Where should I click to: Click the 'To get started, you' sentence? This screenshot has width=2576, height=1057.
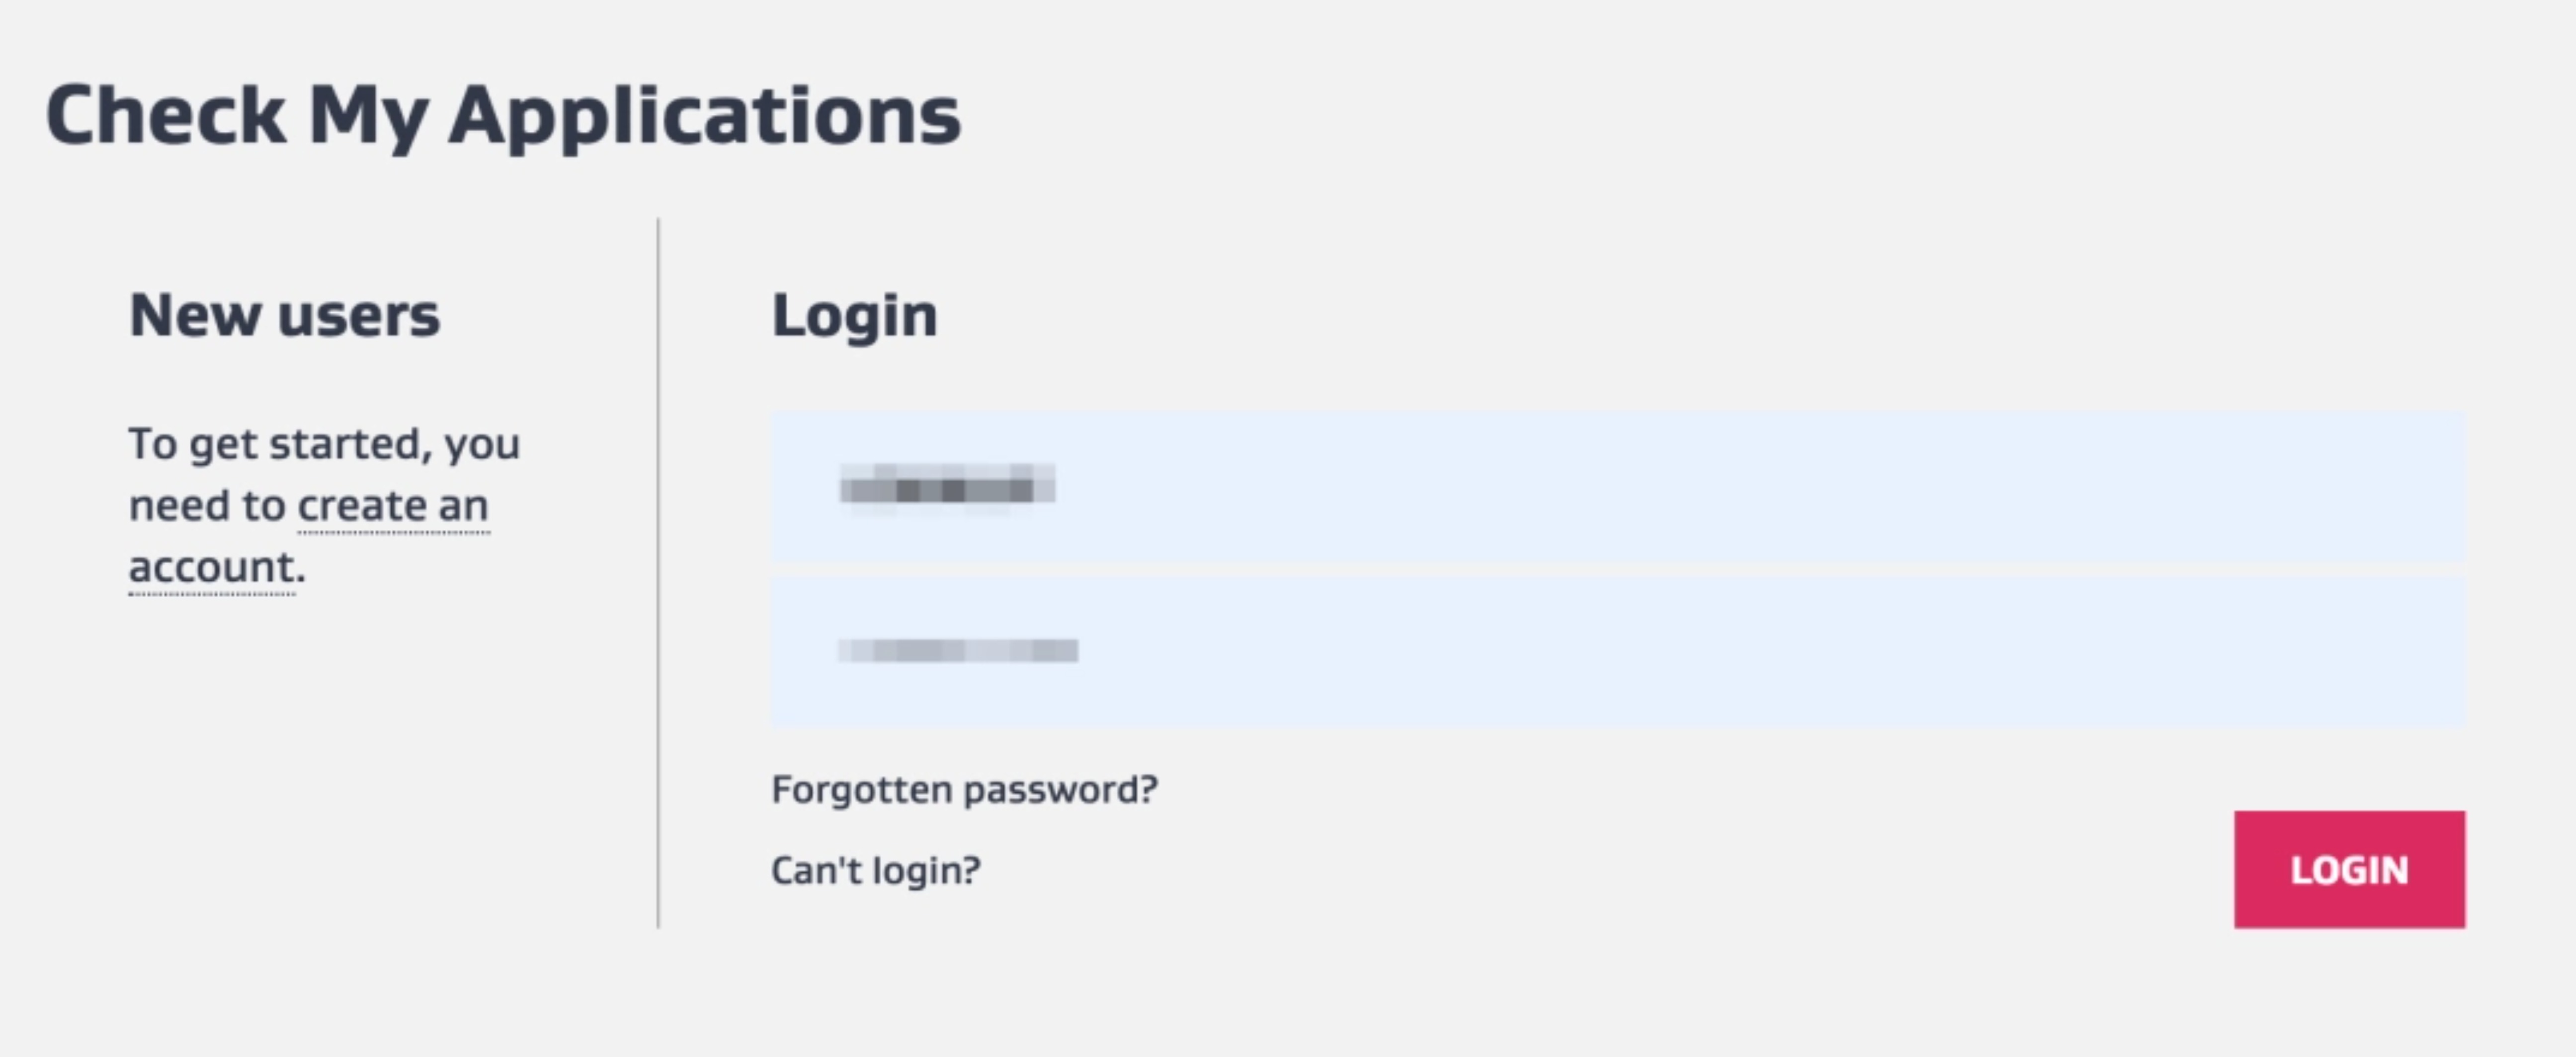click(x=324, y=445)
